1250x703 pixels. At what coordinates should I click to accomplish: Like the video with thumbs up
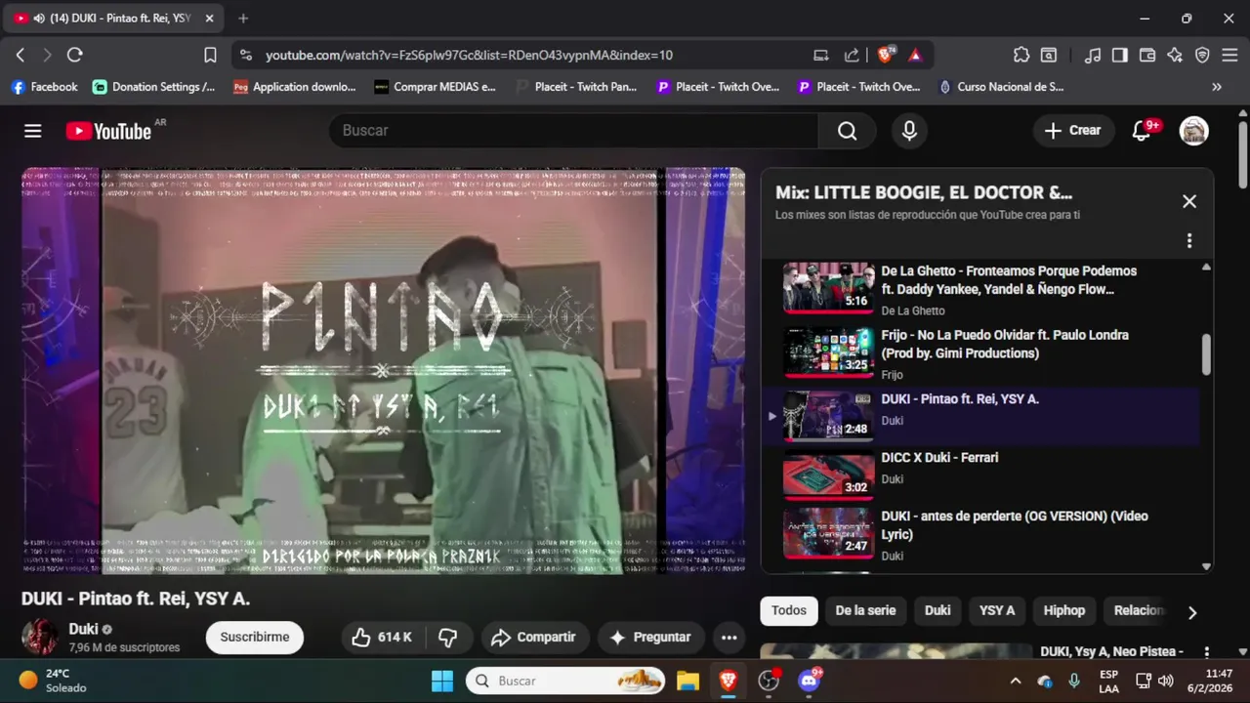pos(381,638)
